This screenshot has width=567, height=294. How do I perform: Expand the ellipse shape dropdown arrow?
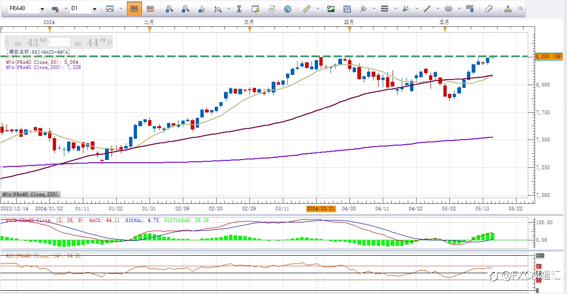click(459, 9)
